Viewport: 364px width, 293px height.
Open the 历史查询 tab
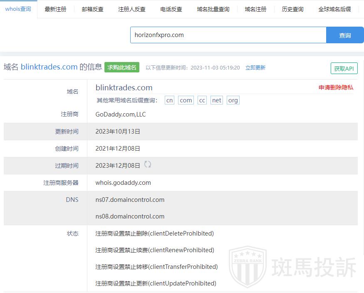pyautogui.click(x=292, y=9)
